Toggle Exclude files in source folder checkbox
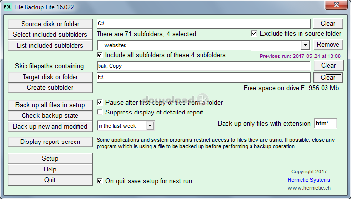This screenshot has height=199, width=351. [254, 34]
